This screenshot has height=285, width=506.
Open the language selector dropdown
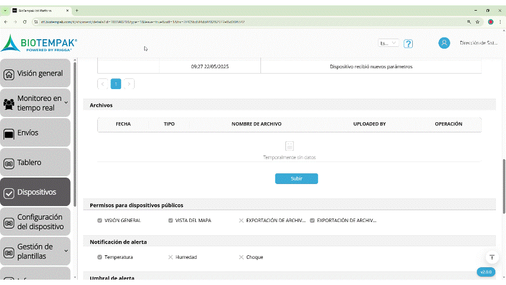[x=389, y=43]
